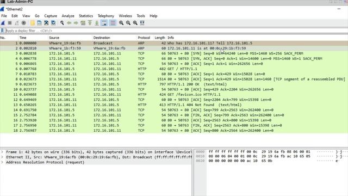Go to specified packet icon
The image size is (348, 196).
click(83, 23)
